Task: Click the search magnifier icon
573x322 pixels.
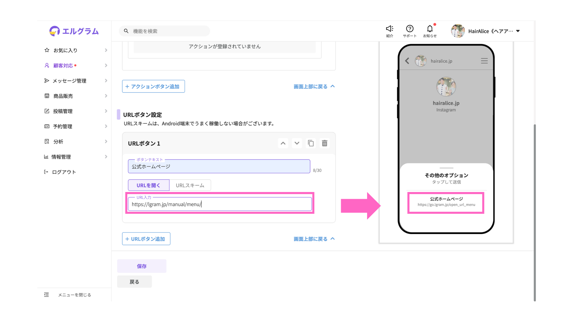Action: coord(126,31)
